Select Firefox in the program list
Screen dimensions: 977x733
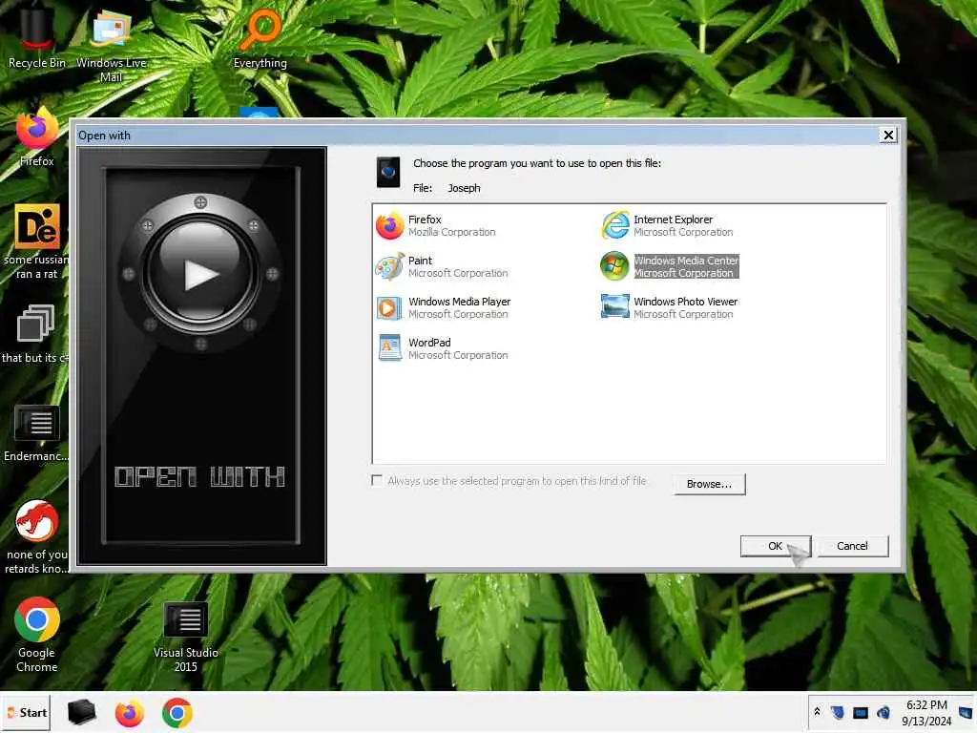436,225
